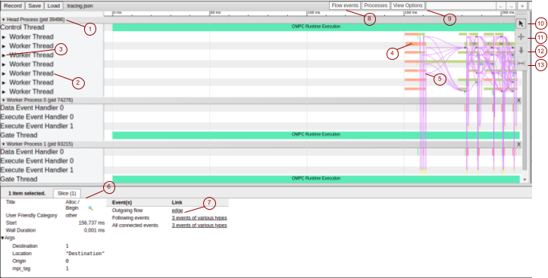This screenshot has width=548, height=278.
Task: Follow the edge outgoing flow link
Action: [177, 211]
